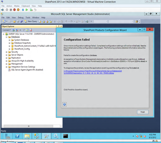Image resolution: width=161 pixels, height=143 pixels.
Task: Open the Object Explorer window position dropdown
Action: [x=56, y=26]
